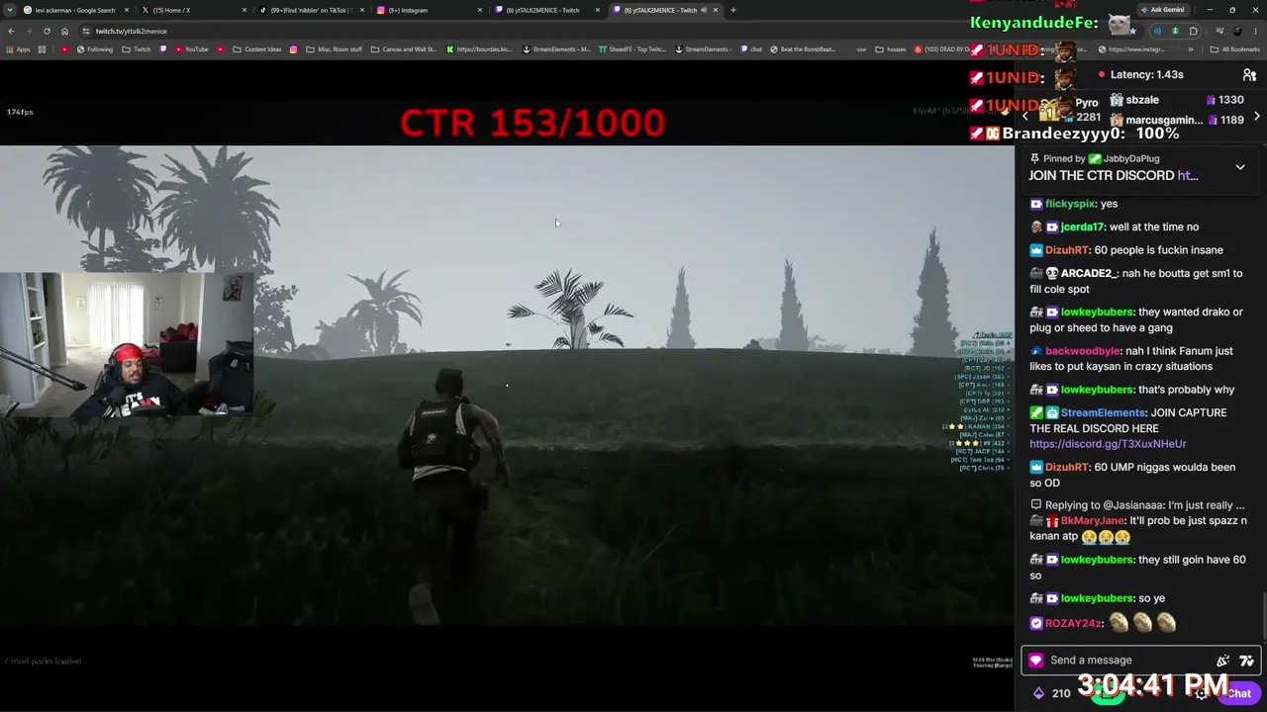
Task: Open the chat identity badge icon in message box
Action: (x=1035, y=661)
